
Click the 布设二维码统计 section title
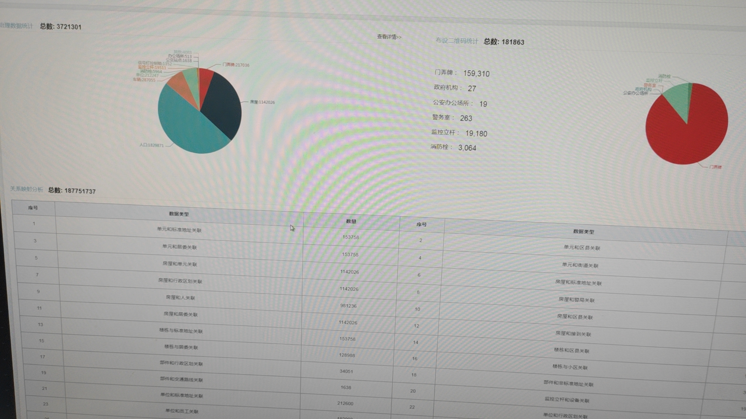pos(457,41)
